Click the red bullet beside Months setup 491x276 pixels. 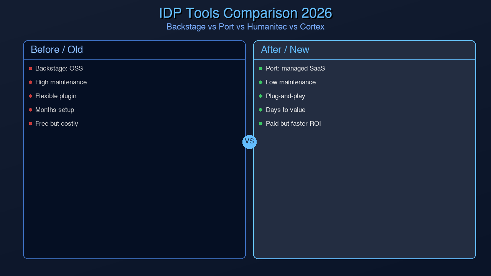coord(30,110)
